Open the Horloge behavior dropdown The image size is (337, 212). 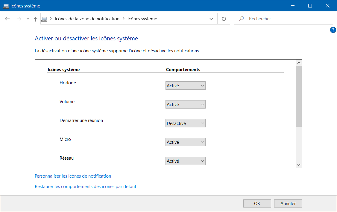[186, 86]
